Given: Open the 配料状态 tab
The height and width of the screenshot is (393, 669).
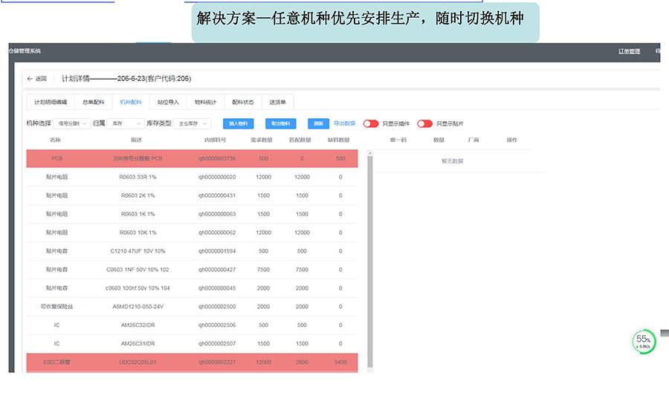Looking at the screenshot, I should point(242,102).
